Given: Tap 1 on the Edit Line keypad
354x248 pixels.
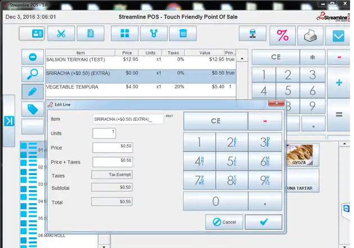Looking at the screenshot, I should coord(199,142).
